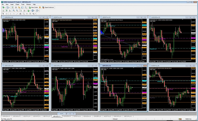Open the Profiles toolbar icon
198x121 pixels.
click(x=8, y=7)
